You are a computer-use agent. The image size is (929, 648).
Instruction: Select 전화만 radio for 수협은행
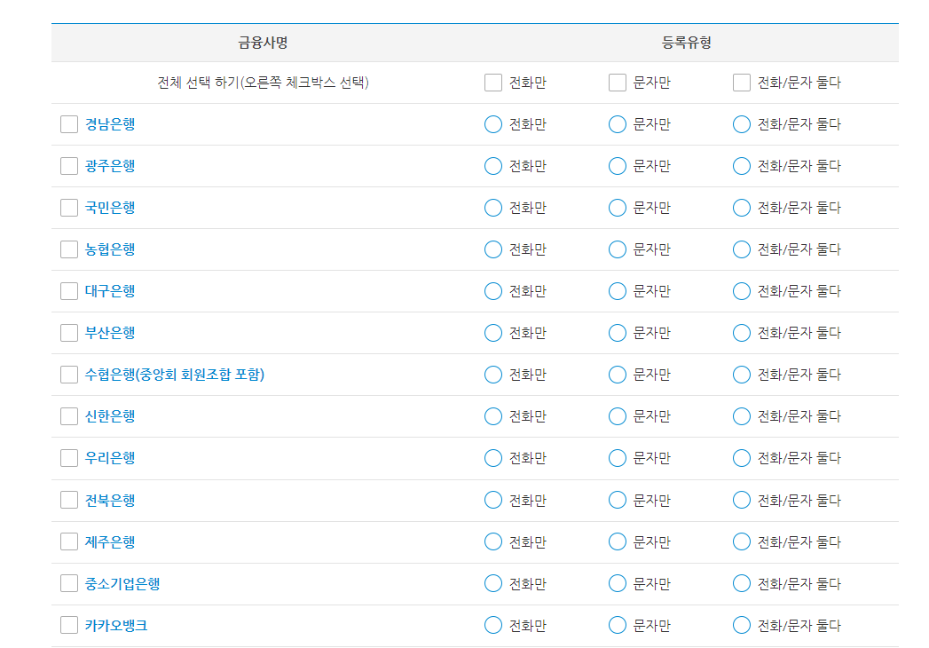click(x=493, y=375)
